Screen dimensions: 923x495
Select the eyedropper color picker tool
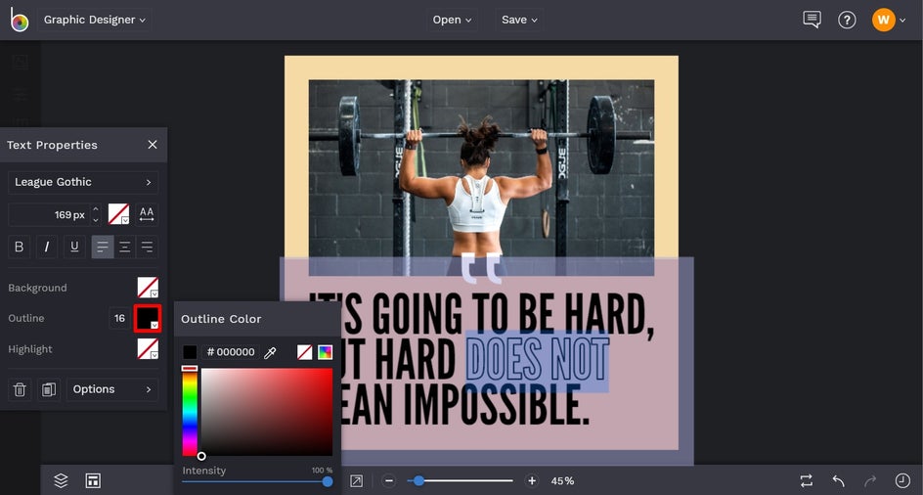tap(270, 352)
